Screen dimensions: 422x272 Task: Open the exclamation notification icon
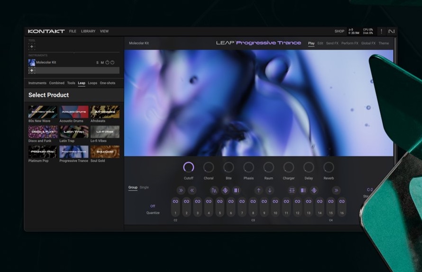point(381,31)
